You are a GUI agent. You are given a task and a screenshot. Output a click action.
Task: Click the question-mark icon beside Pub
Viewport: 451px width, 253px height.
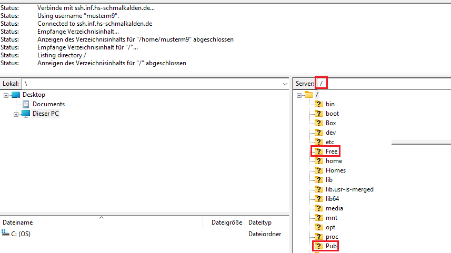coord(318,246)
